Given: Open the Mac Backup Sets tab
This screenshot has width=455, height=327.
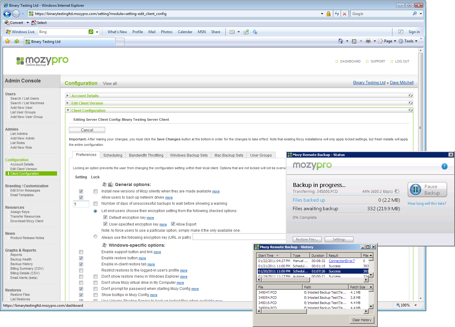Looking at the screenshot, I should pos(229,155).
